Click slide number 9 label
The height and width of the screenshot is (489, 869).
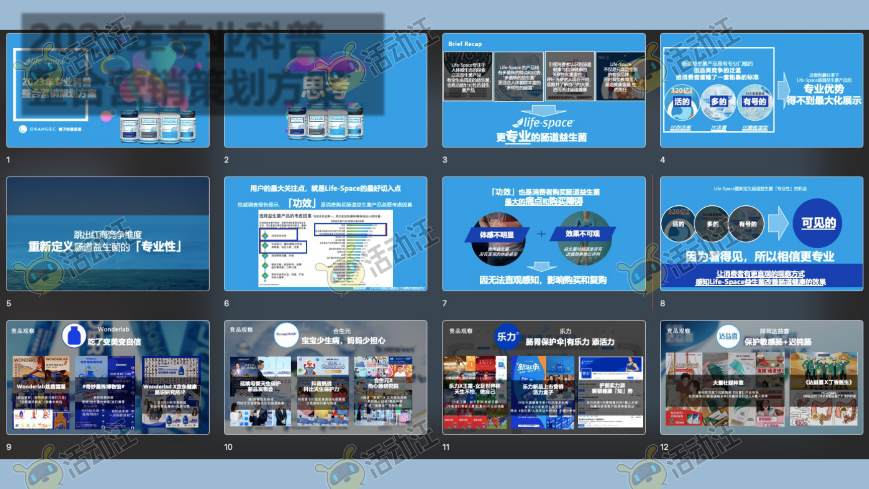coord(9,447)
